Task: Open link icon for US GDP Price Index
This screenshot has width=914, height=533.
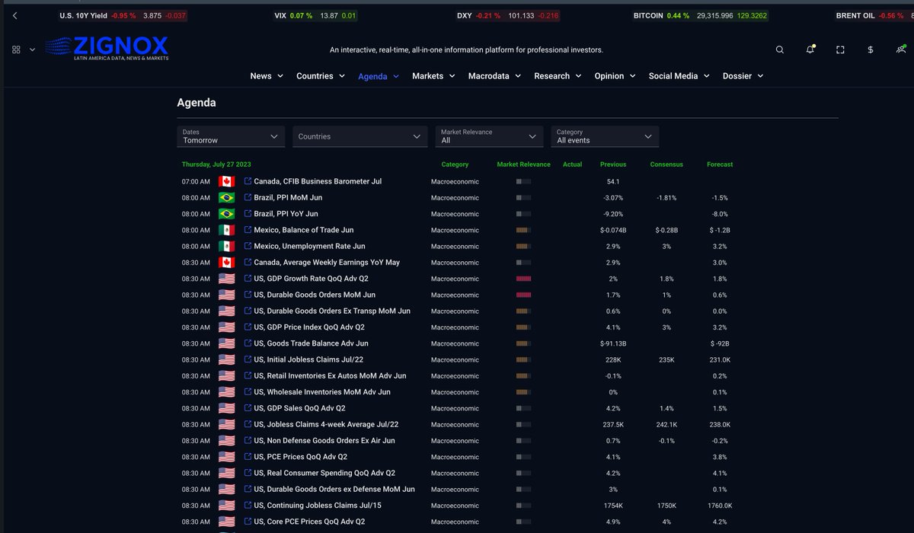Action: tap(248, 327)
